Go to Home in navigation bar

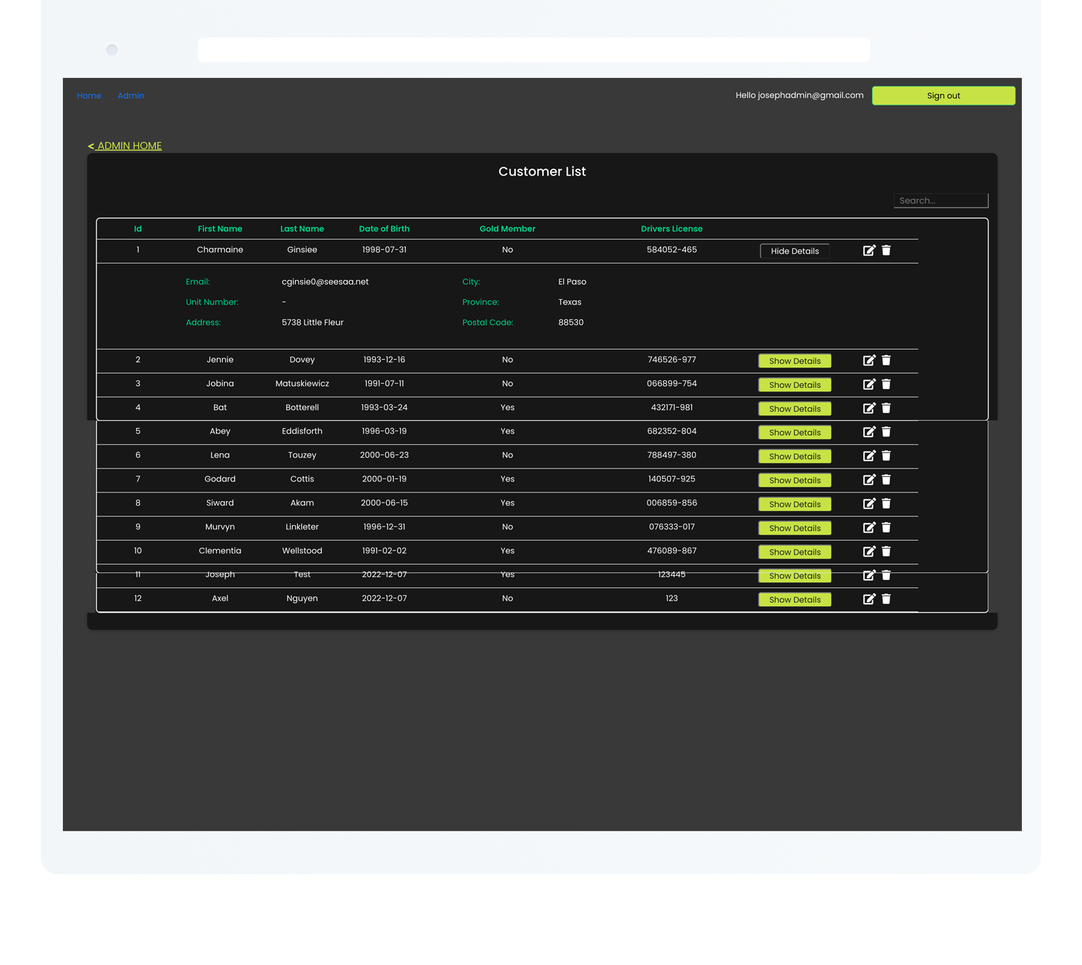[89, 96]
